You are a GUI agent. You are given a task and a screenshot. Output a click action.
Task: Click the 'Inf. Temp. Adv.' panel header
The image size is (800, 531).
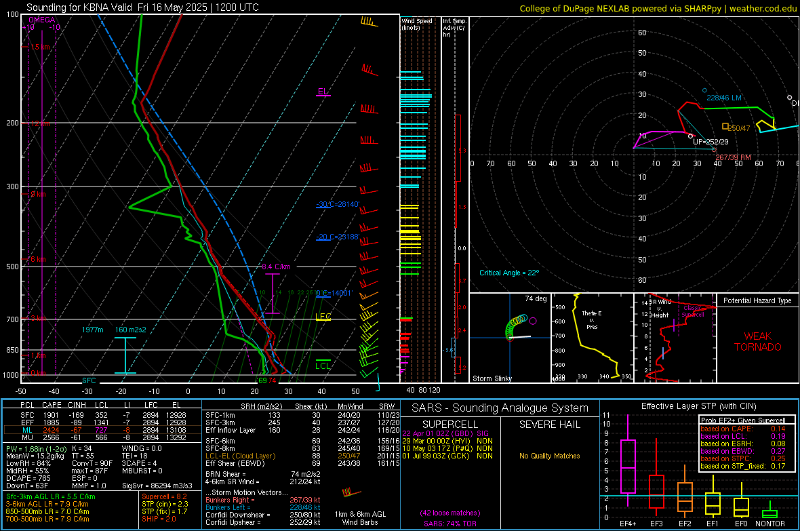pos(454,28)
